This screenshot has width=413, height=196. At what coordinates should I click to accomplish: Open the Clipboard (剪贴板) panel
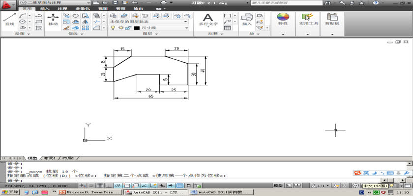[332, 19]
